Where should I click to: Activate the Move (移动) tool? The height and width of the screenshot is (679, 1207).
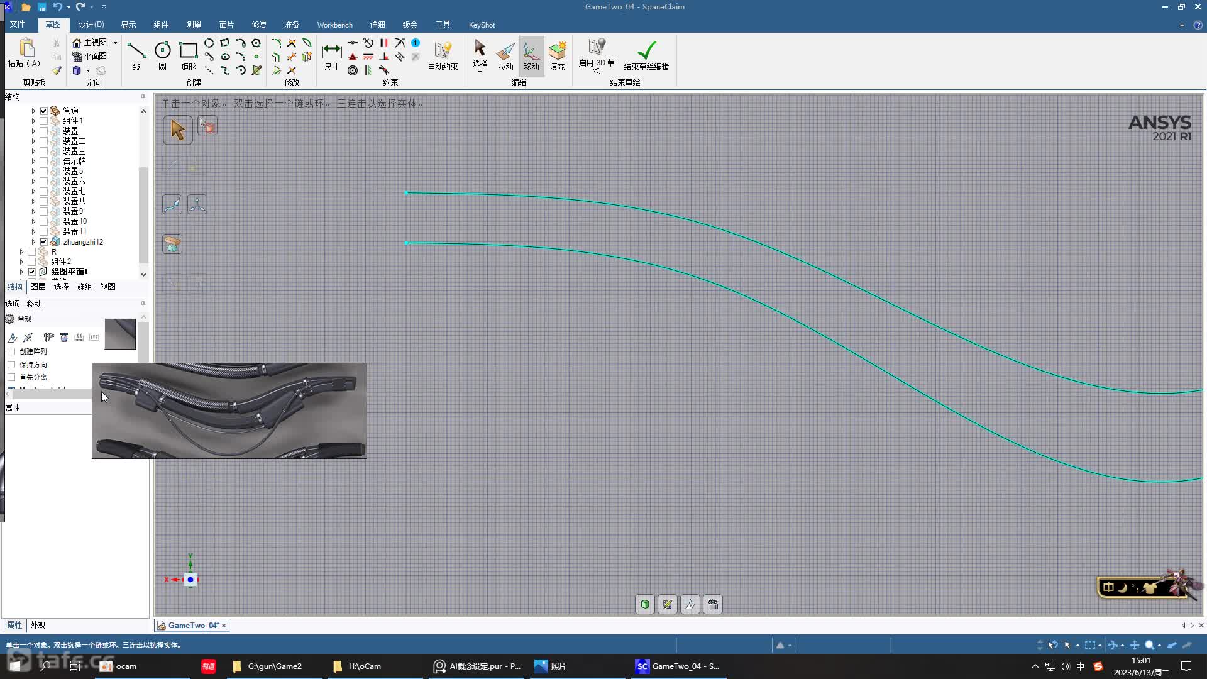(x=531, y=55)
